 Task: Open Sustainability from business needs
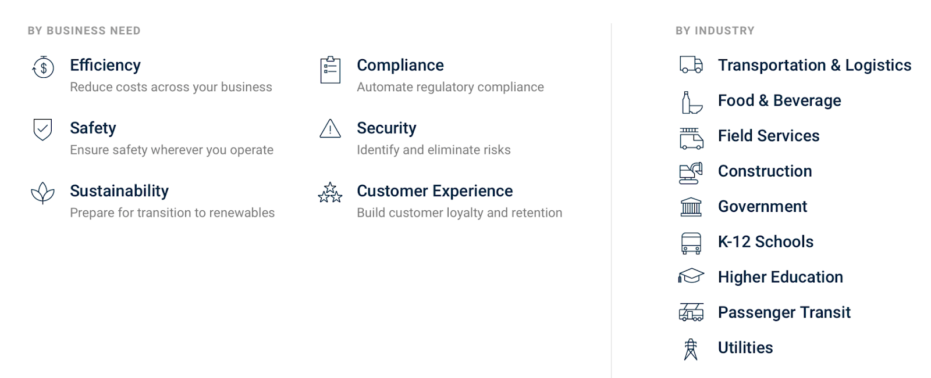click(x=119, y=191)
